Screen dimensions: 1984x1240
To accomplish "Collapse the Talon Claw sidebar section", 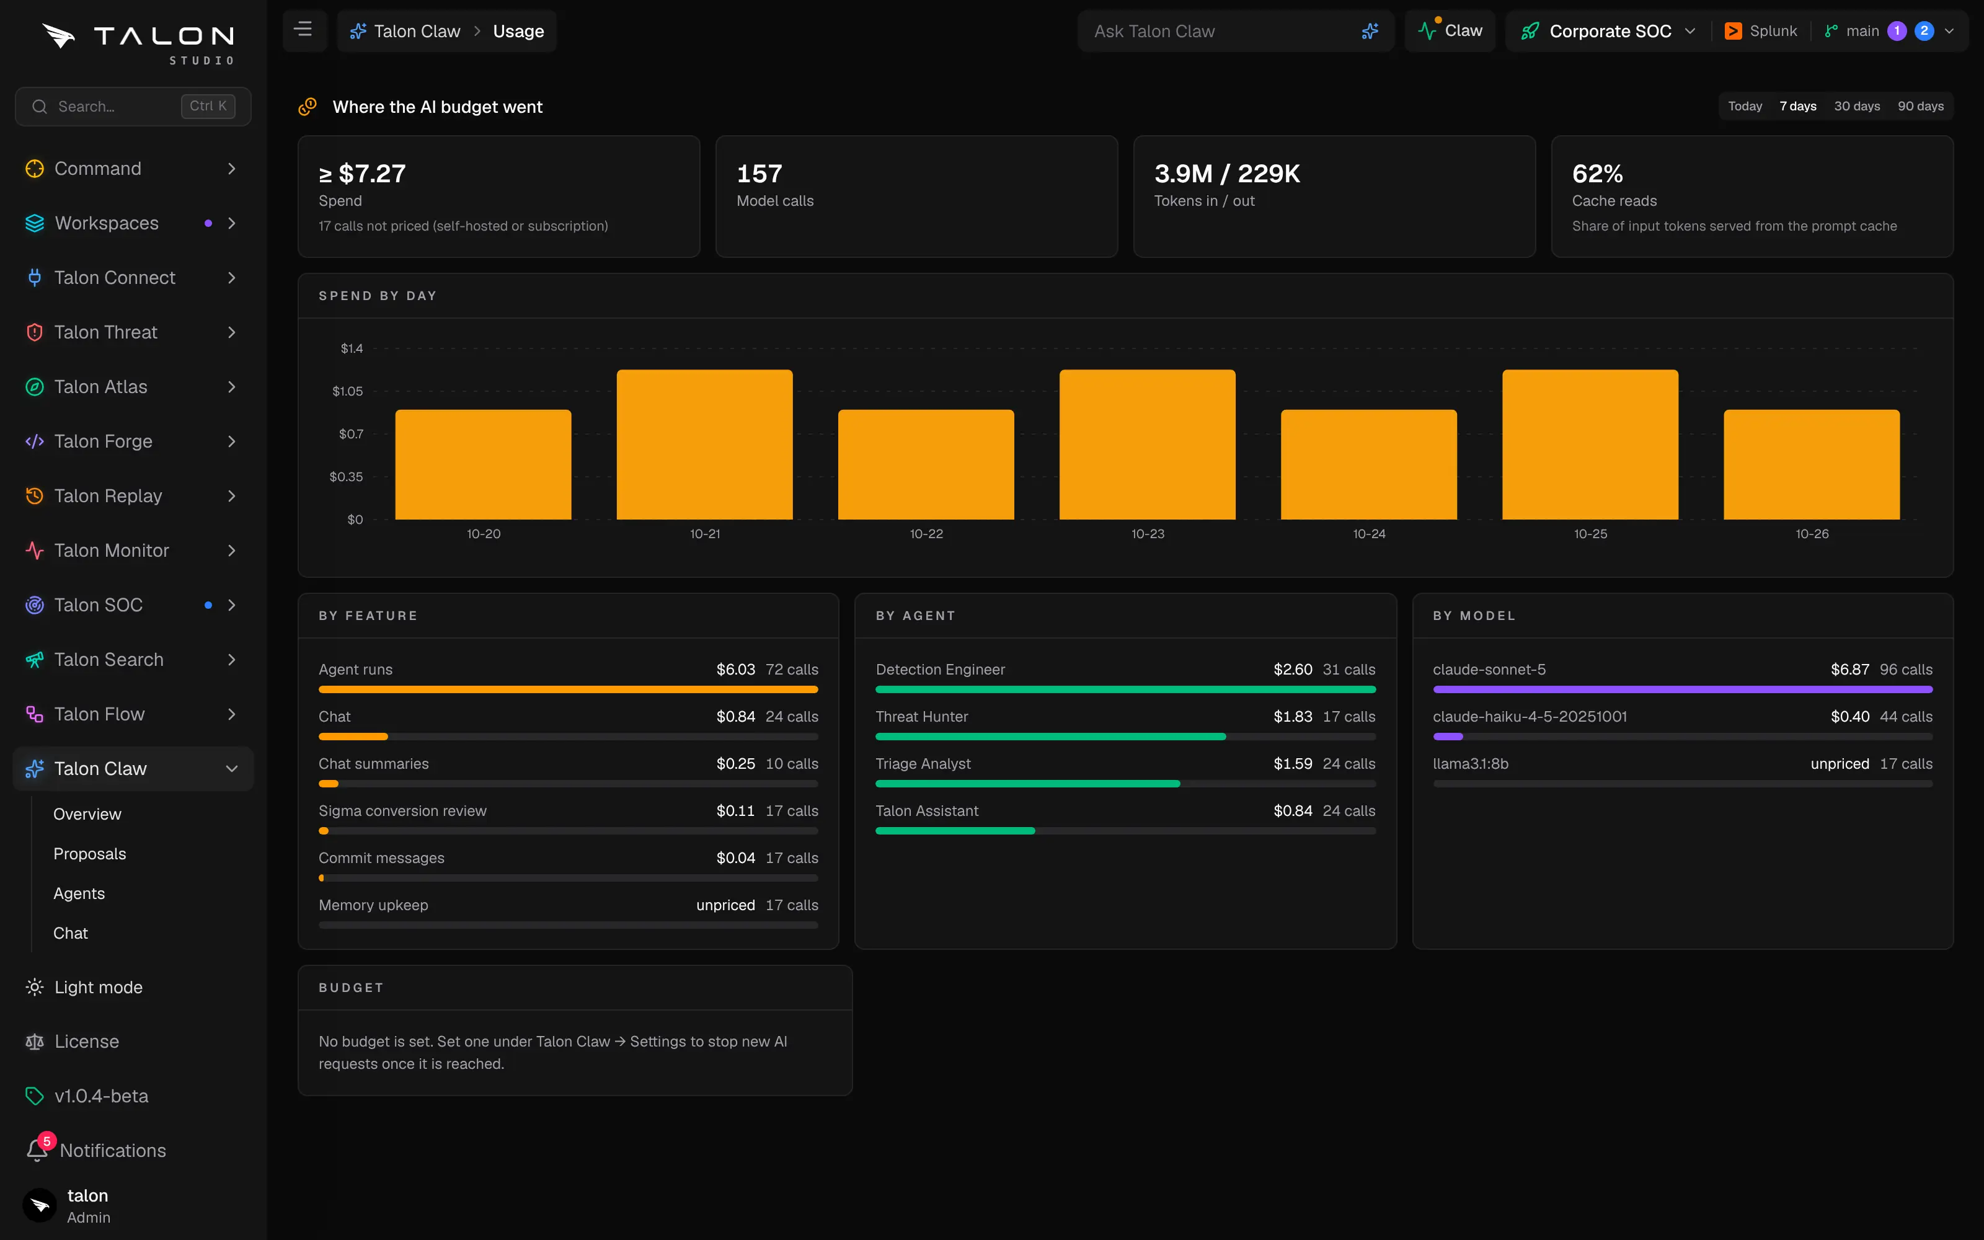I will tap(231, 769).
